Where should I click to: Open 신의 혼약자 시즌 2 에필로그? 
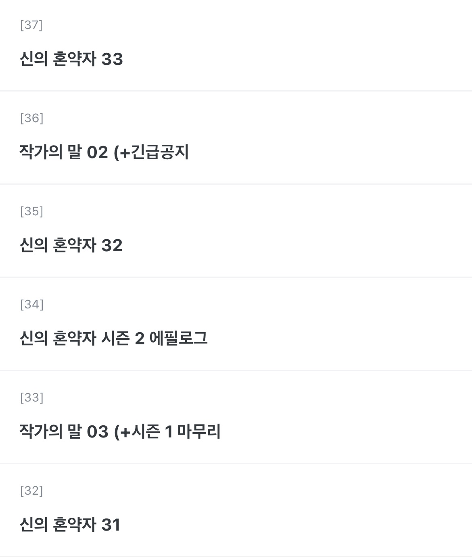(113, 338)
